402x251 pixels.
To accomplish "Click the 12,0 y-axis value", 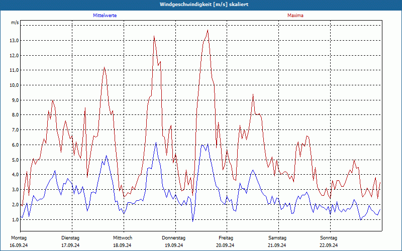I will click(x=15, y=55).
